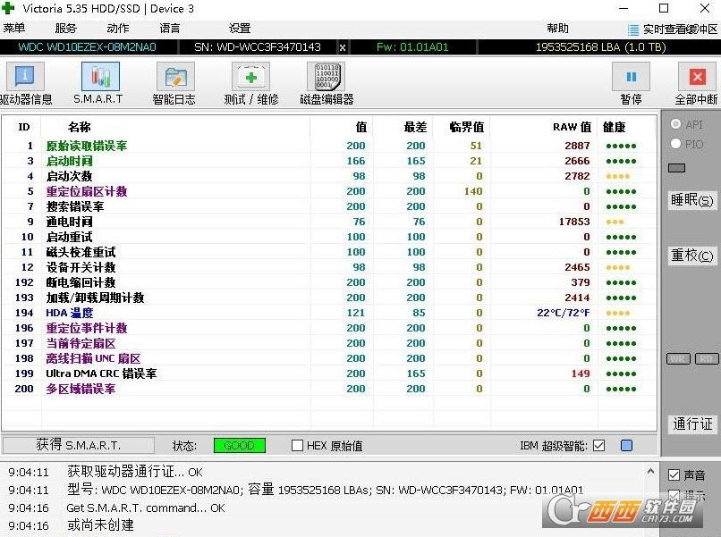Click RAW value 149 of Ultra DMA CRC

pos(581,373)
